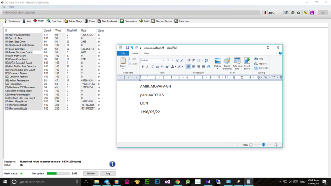Image resolution: width=331 pixels, height=186 pixels.
Task: Toggle Align text right
Action: pos(199,67)
